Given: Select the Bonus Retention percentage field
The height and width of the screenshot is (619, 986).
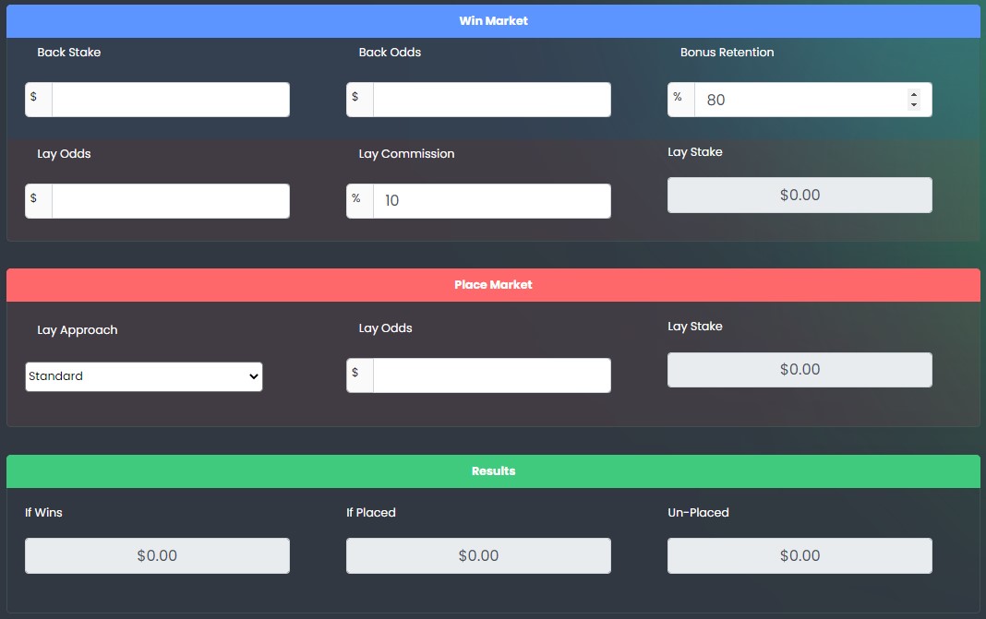Looking at the screenshot, I should (813, 100).
